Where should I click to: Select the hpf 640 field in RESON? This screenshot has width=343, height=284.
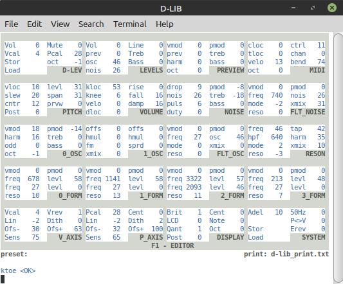tap(265, 138)
